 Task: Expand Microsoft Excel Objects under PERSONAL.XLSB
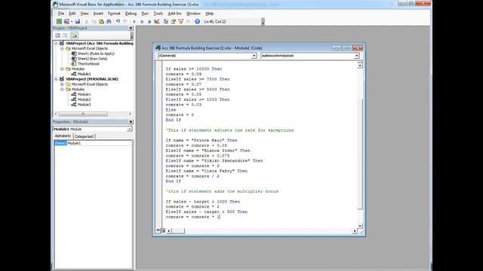coord(62,84)
